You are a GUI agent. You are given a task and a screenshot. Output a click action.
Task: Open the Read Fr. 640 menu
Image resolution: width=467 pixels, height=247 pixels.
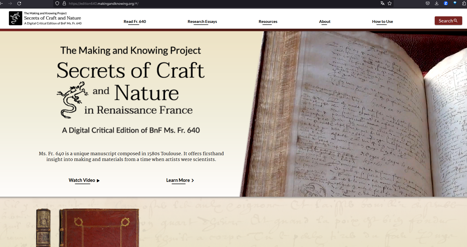[x=135, y=22]
